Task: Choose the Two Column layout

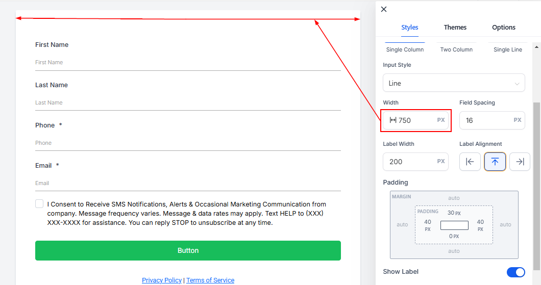Action: coord(456,49)
